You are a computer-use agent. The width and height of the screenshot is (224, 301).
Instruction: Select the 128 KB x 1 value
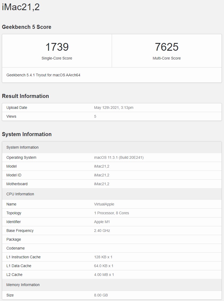click(x=103, y=257)
